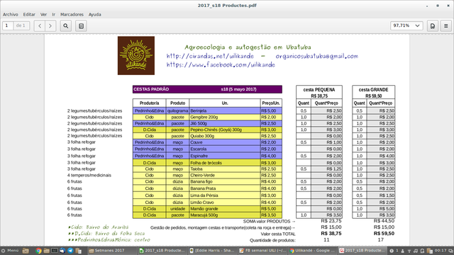
Task: Click the facebook.com/uilikande link
Action: (221, 64)
